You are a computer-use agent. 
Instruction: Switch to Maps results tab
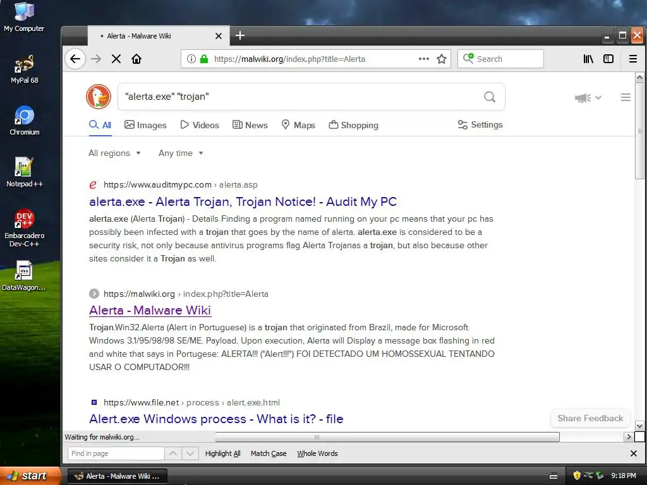[298, 125]
